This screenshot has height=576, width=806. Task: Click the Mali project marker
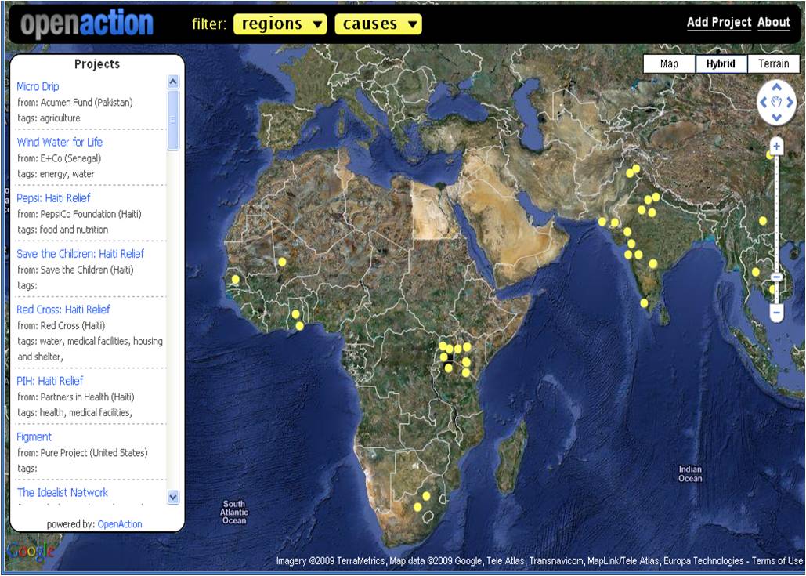282,262
